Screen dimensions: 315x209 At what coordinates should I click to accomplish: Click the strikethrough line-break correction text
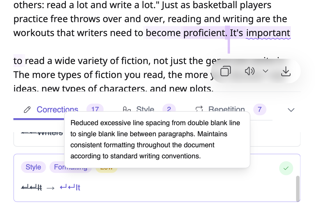point(31,188)
